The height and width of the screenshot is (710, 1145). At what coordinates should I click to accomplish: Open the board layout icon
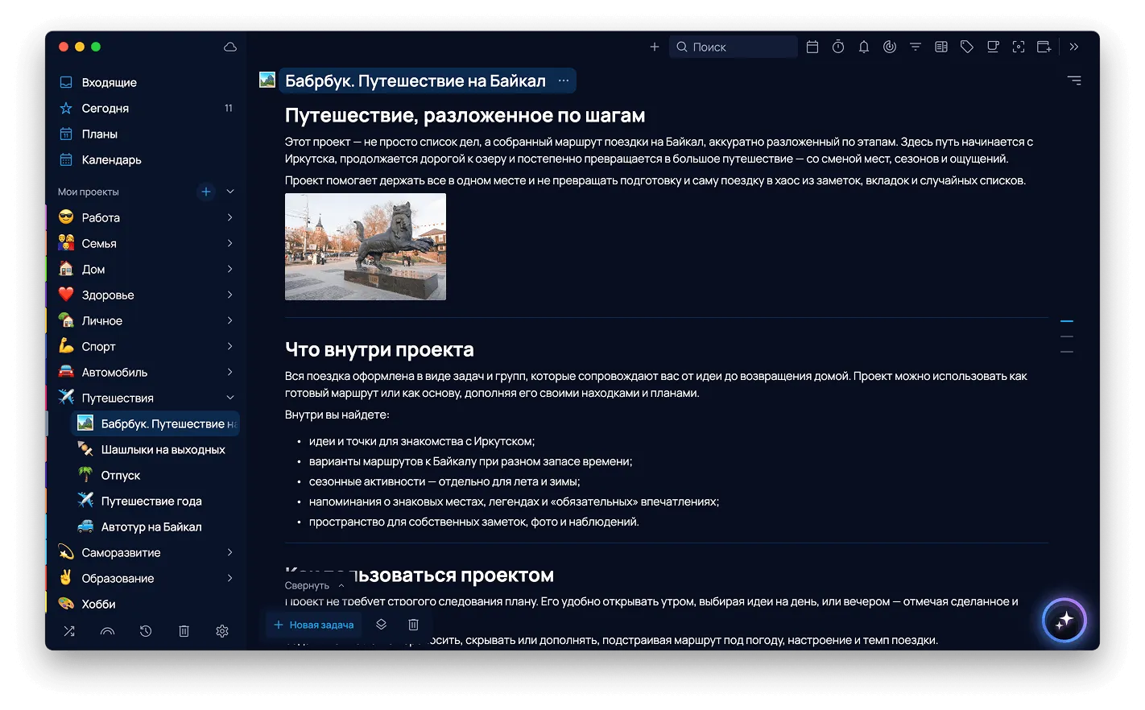(941, 47)
